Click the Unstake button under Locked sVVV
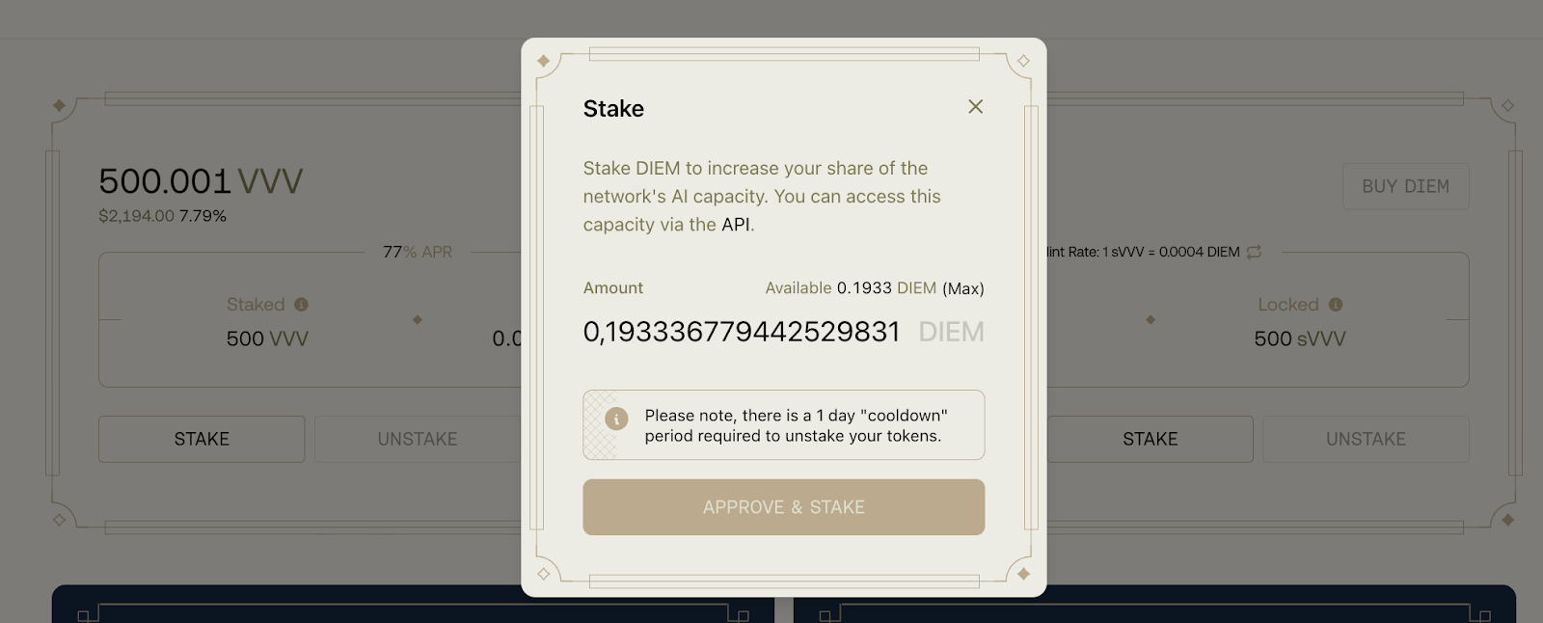The width and height of the screenshot is (1543, 623). (1366, 439)
